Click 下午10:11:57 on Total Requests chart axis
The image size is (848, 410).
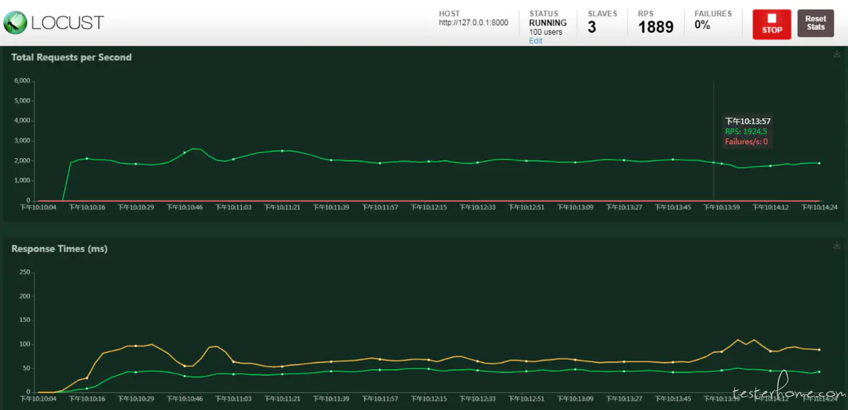click(x=379, y=207)
